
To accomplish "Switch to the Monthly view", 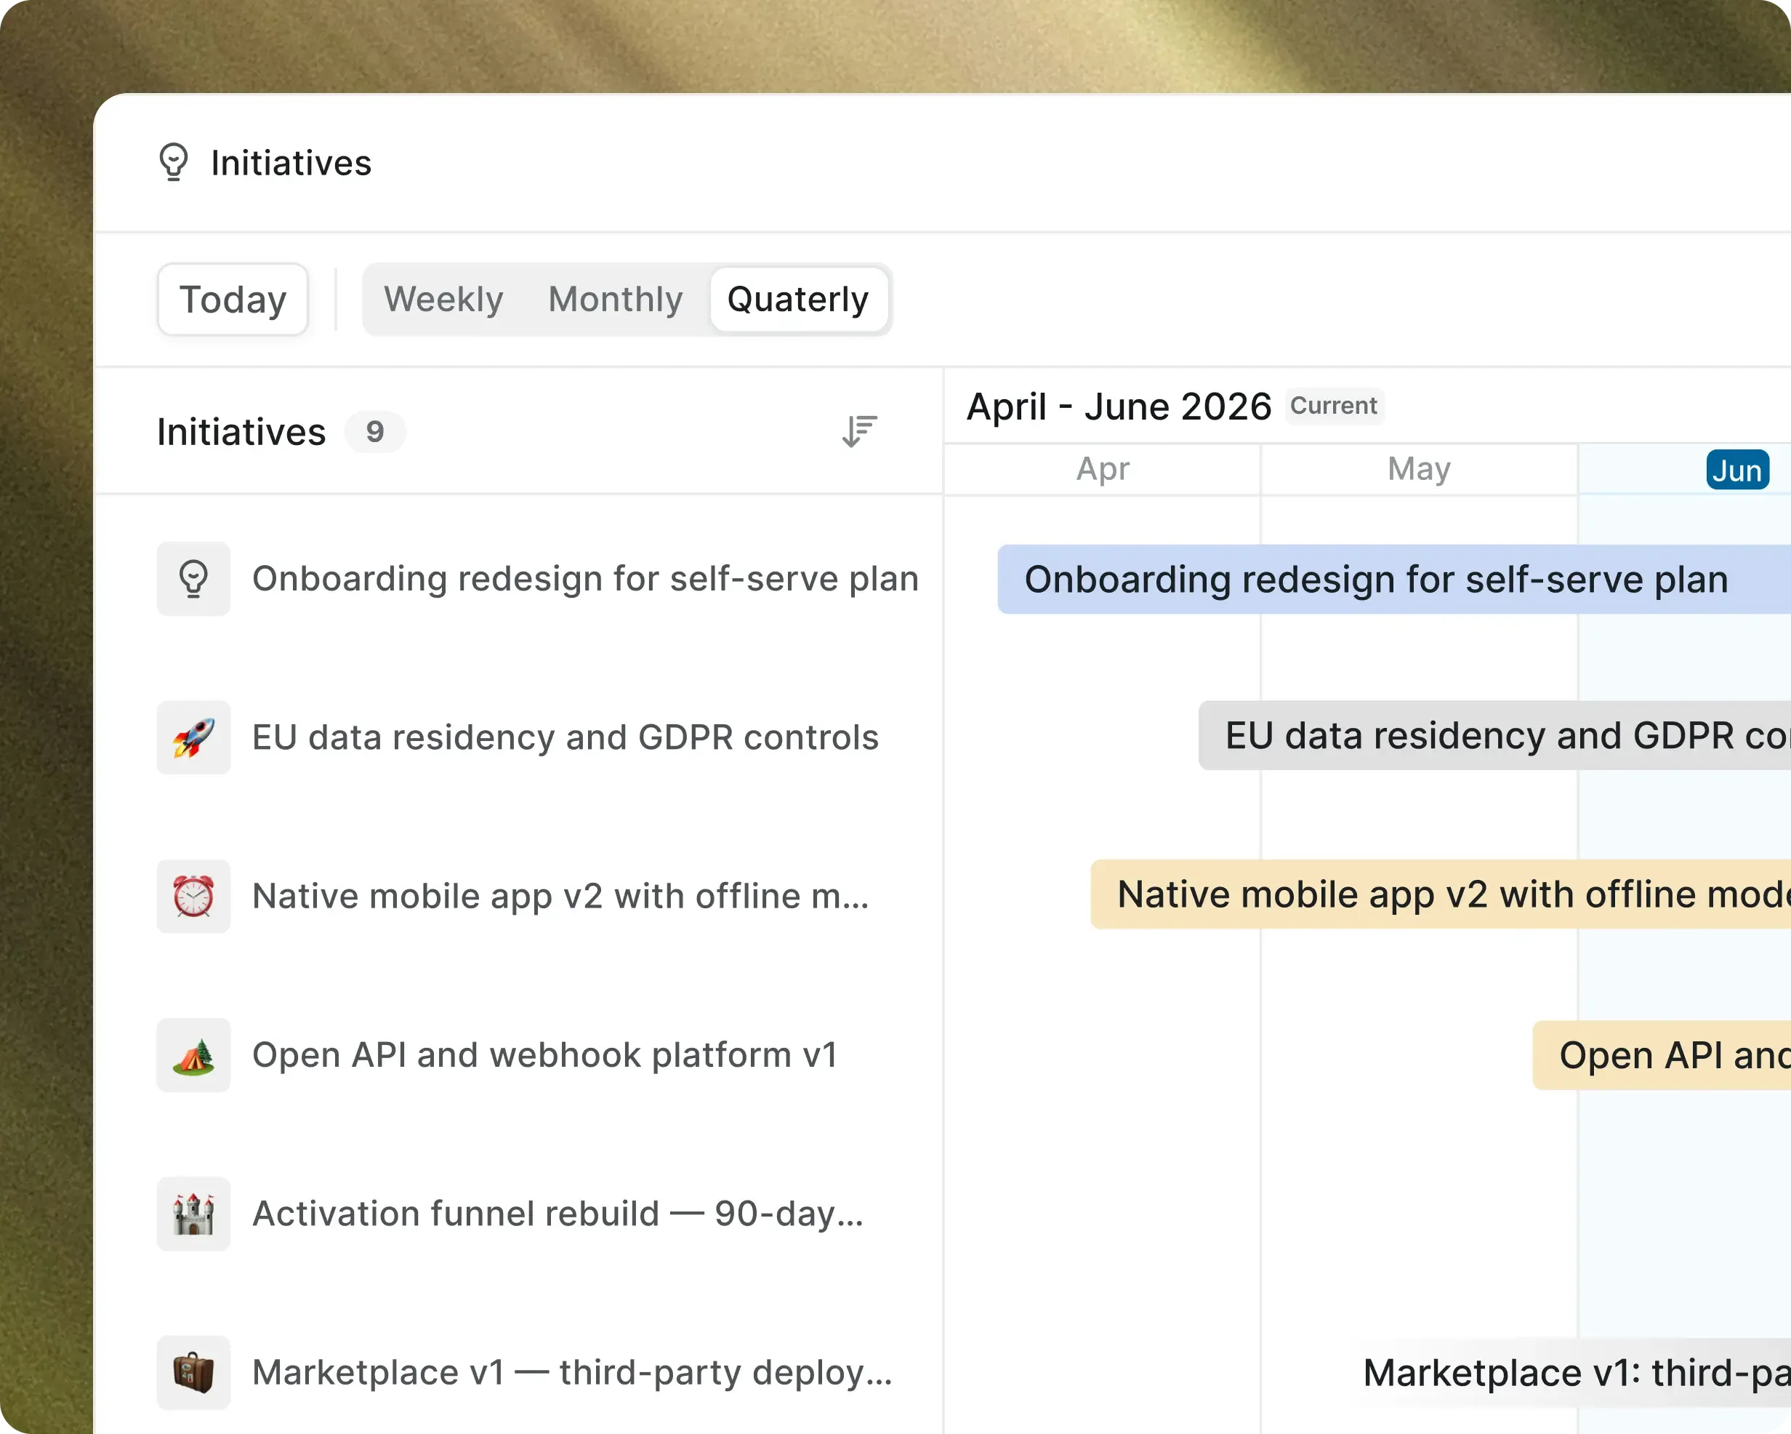I will pos(616,300).
